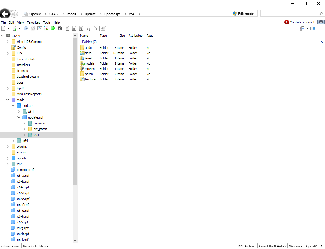Click the New file toolbar icon
Screen dimensions: 325x249
pos(3,28)
